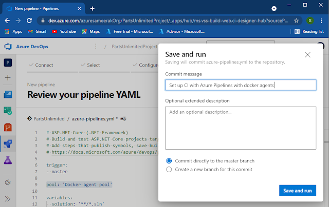This screenshot has width=329, height=207.
Task: Open the PartsUnlimitedProject breadcrumb link
Action: click(x=135, y=47)
